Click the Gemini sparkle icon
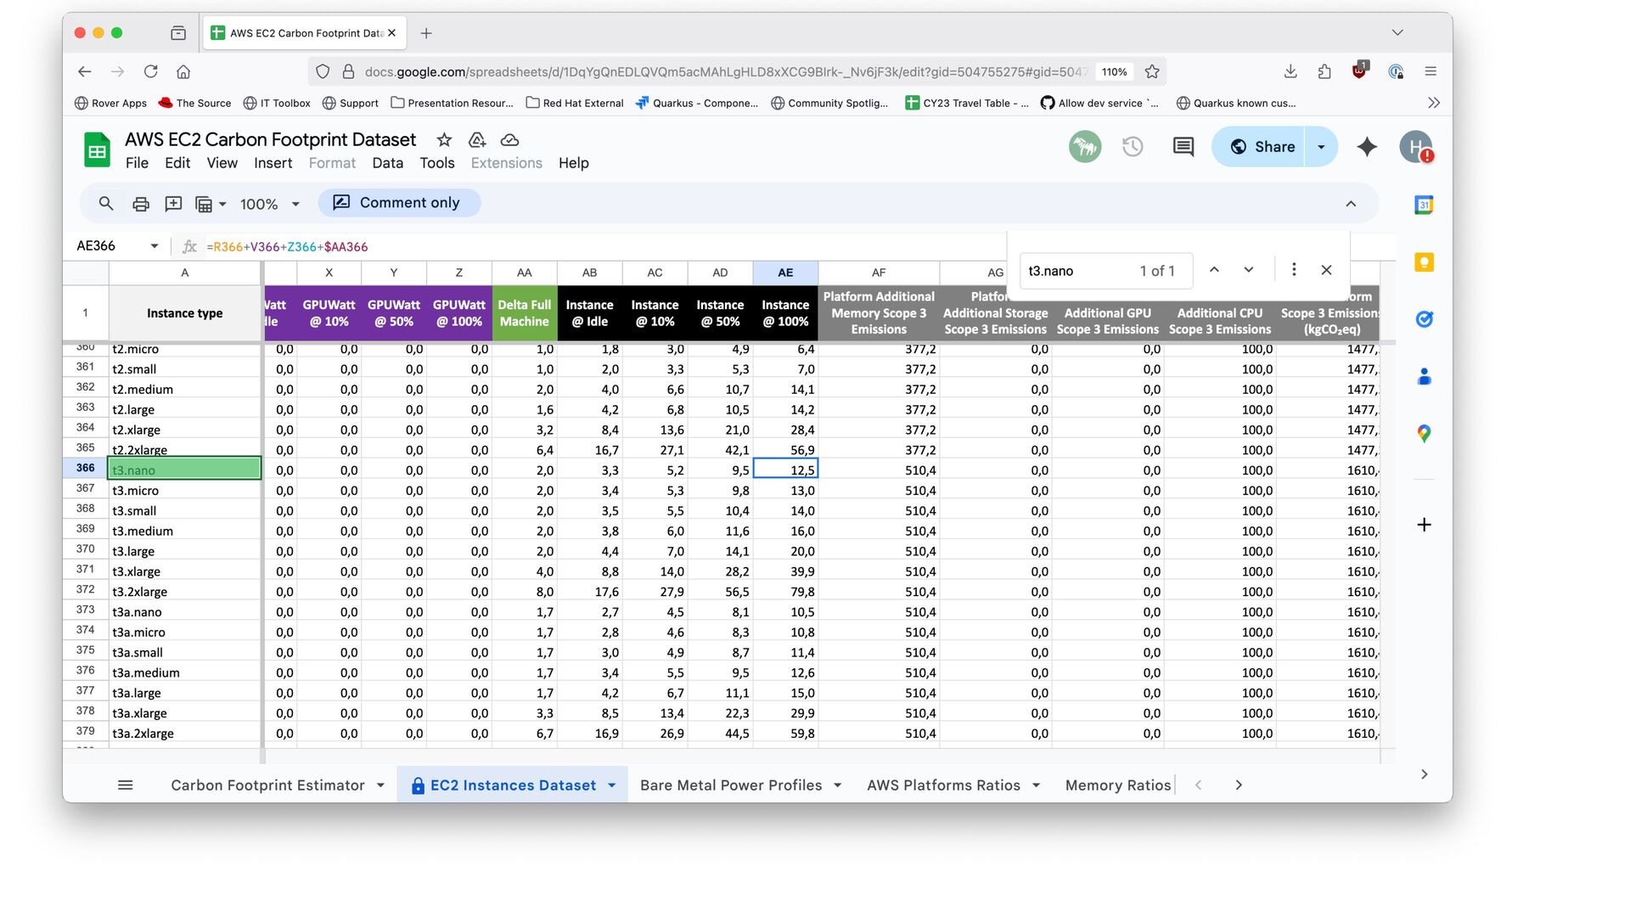 1367,147
